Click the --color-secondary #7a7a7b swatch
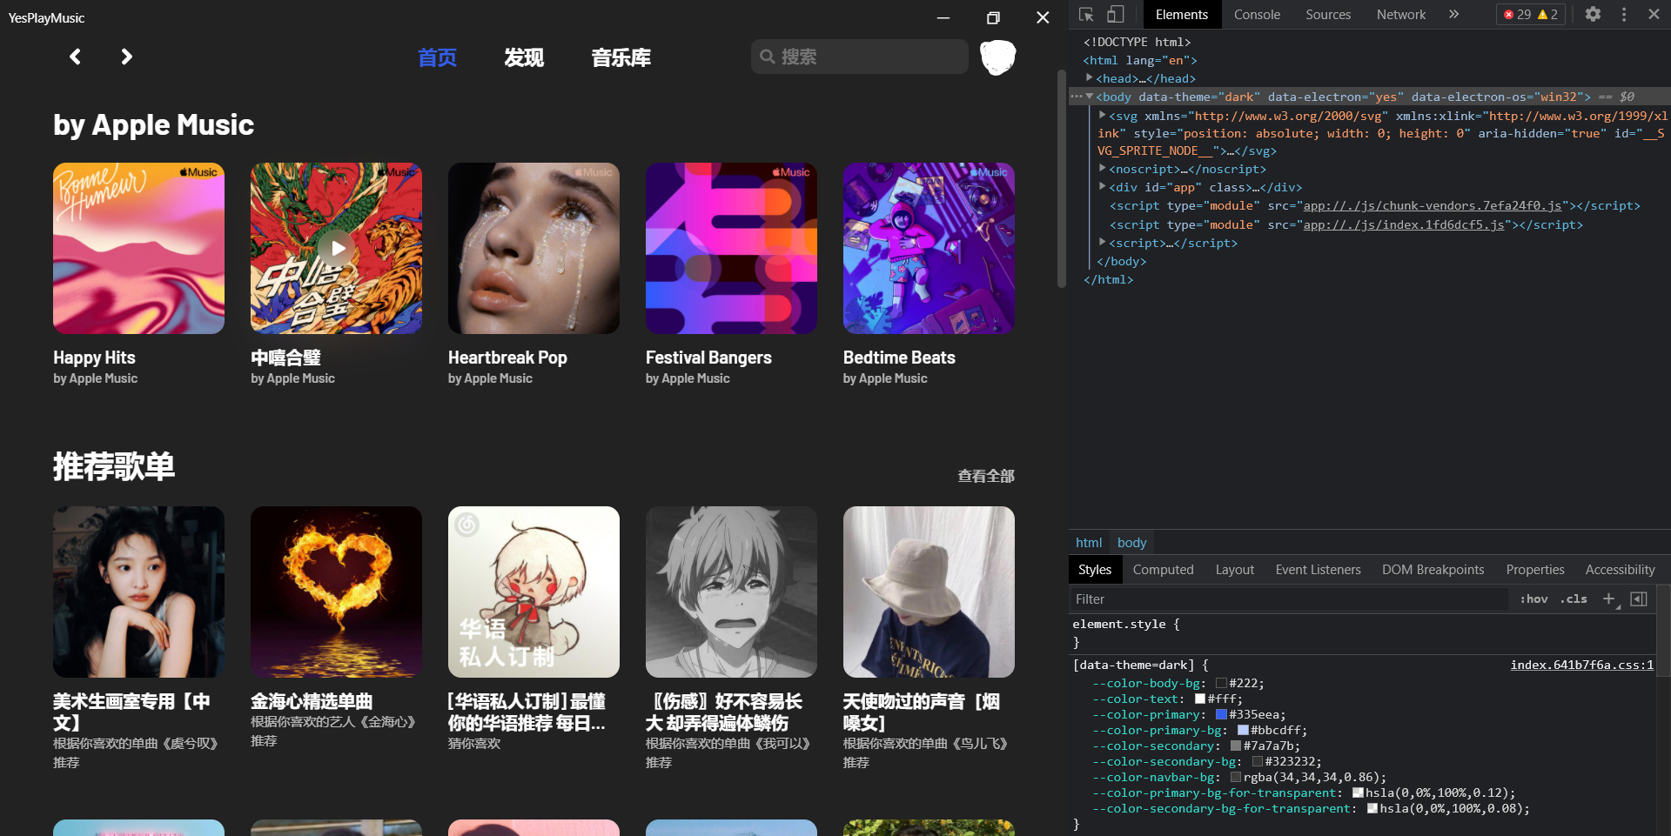 pos(1235,746)
